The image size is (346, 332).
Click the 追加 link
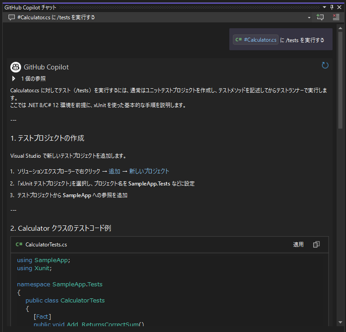click(x=114, y=172)
